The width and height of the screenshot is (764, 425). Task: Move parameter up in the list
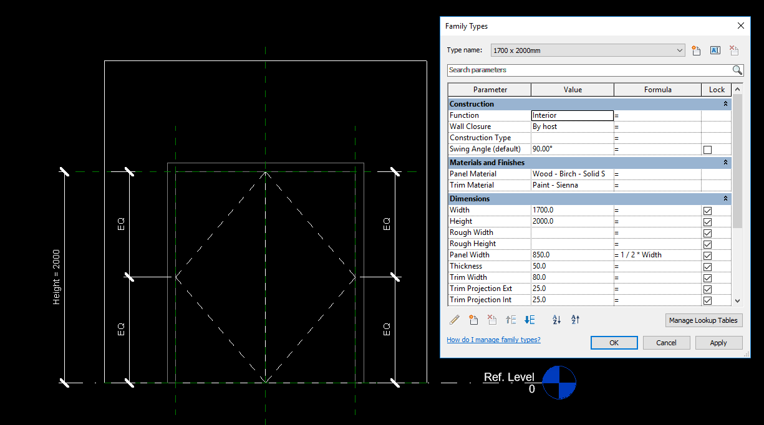(x=510, y=320)
